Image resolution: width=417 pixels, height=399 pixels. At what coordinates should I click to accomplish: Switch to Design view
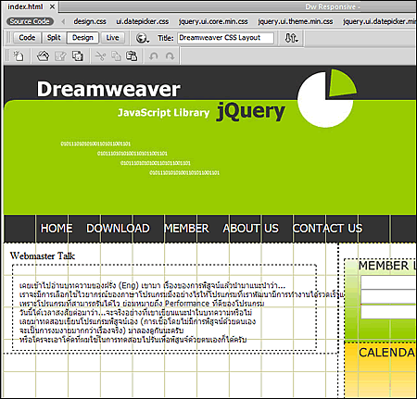tap(82, 38)
